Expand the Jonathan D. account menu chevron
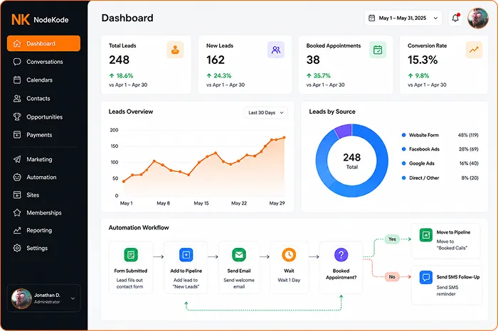Screen dimensions: 498x331 click(x=73, y=298)
